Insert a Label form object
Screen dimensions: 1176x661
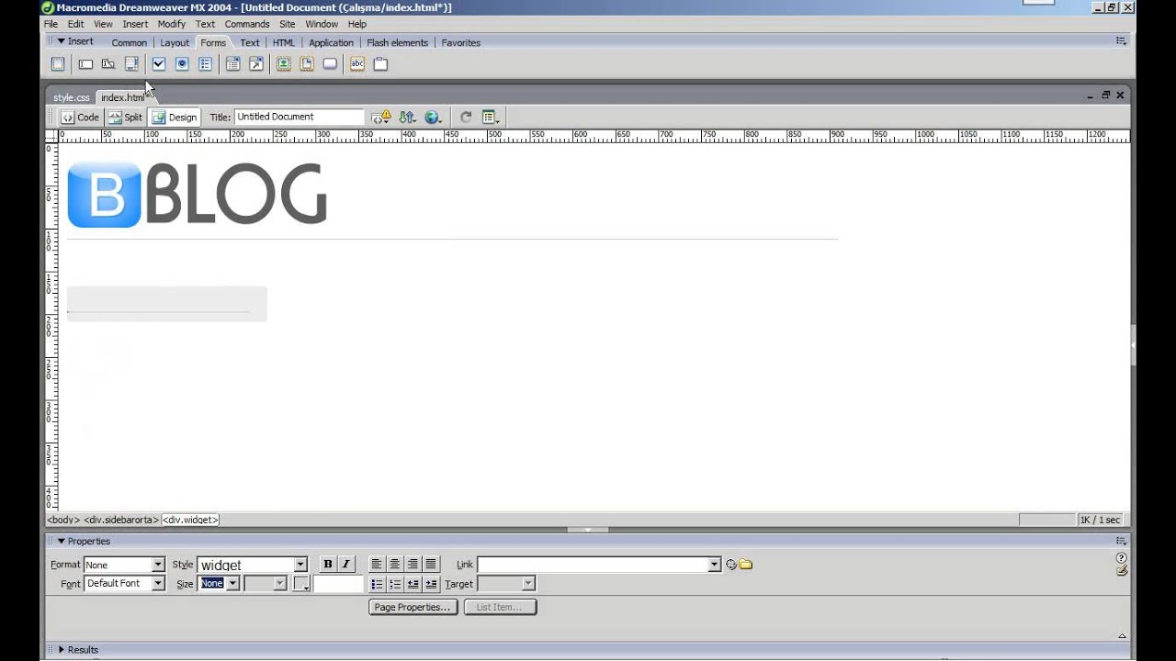click(357, 64)
